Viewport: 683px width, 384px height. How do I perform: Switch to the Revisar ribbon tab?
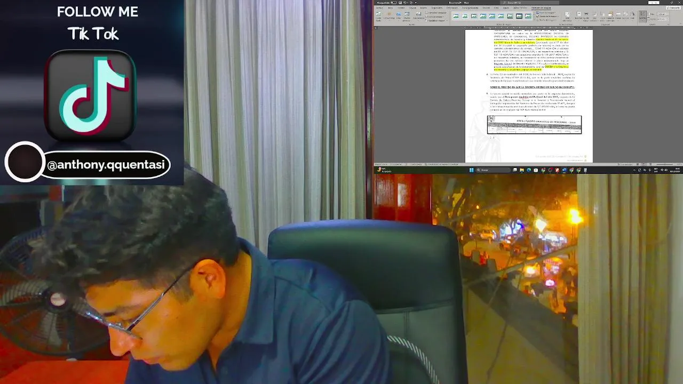click(x=486, y=8)
